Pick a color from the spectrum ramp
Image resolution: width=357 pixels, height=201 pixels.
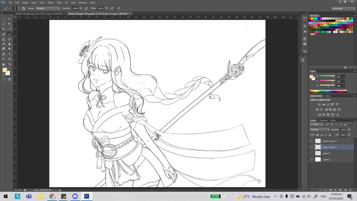click(328, 91)
